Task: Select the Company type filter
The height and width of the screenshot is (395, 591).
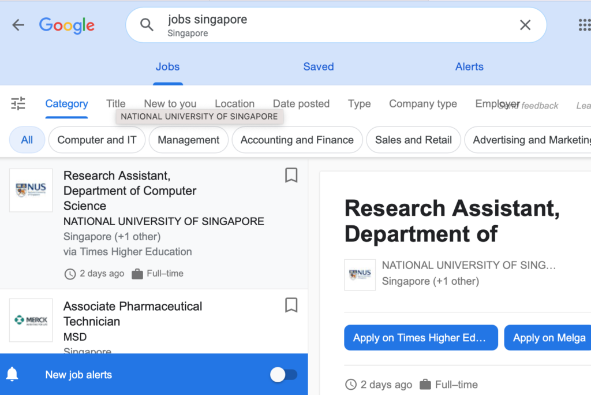Action: (423, 104)
